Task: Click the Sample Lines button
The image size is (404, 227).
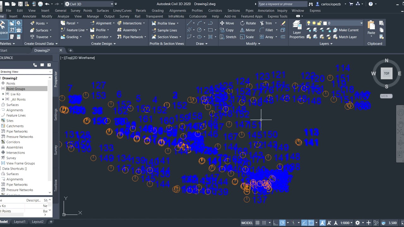Action: (x=164, y=30)
